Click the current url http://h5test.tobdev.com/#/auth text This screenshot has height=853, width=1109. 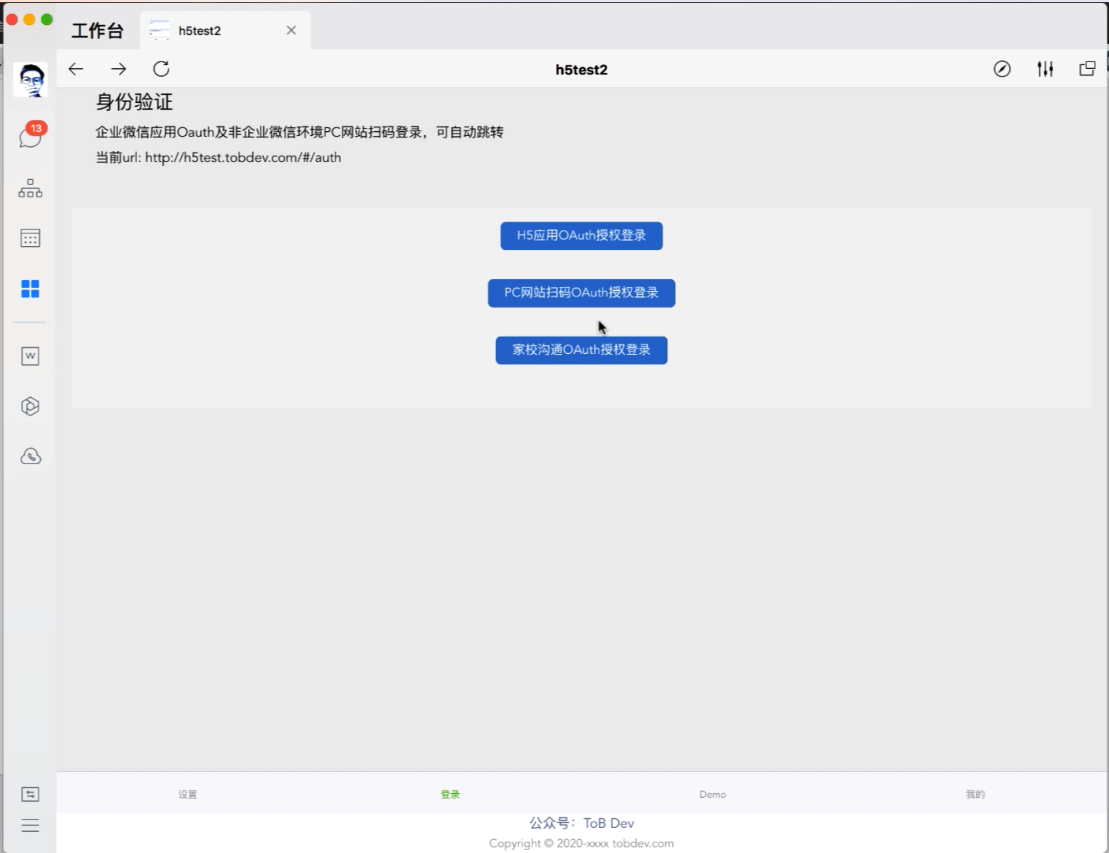(x=218, y=158)
